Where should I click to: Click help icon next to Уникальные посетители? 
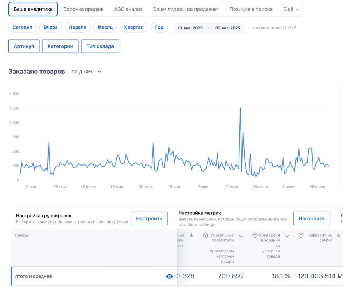(205, 235)
